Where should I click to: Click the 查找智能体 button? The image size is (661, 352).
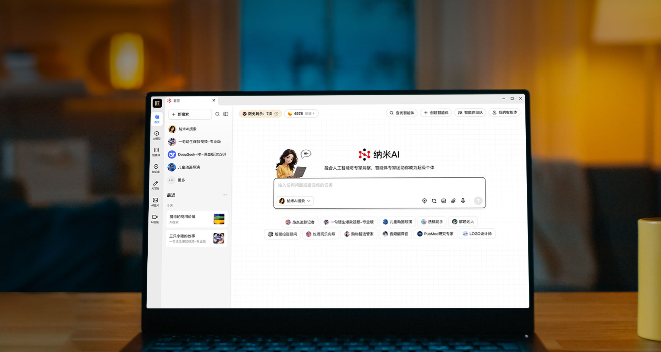click(402, 113)
